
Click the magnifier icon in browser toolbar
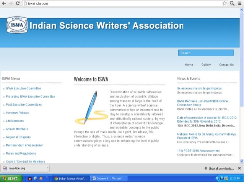[232, 3]
